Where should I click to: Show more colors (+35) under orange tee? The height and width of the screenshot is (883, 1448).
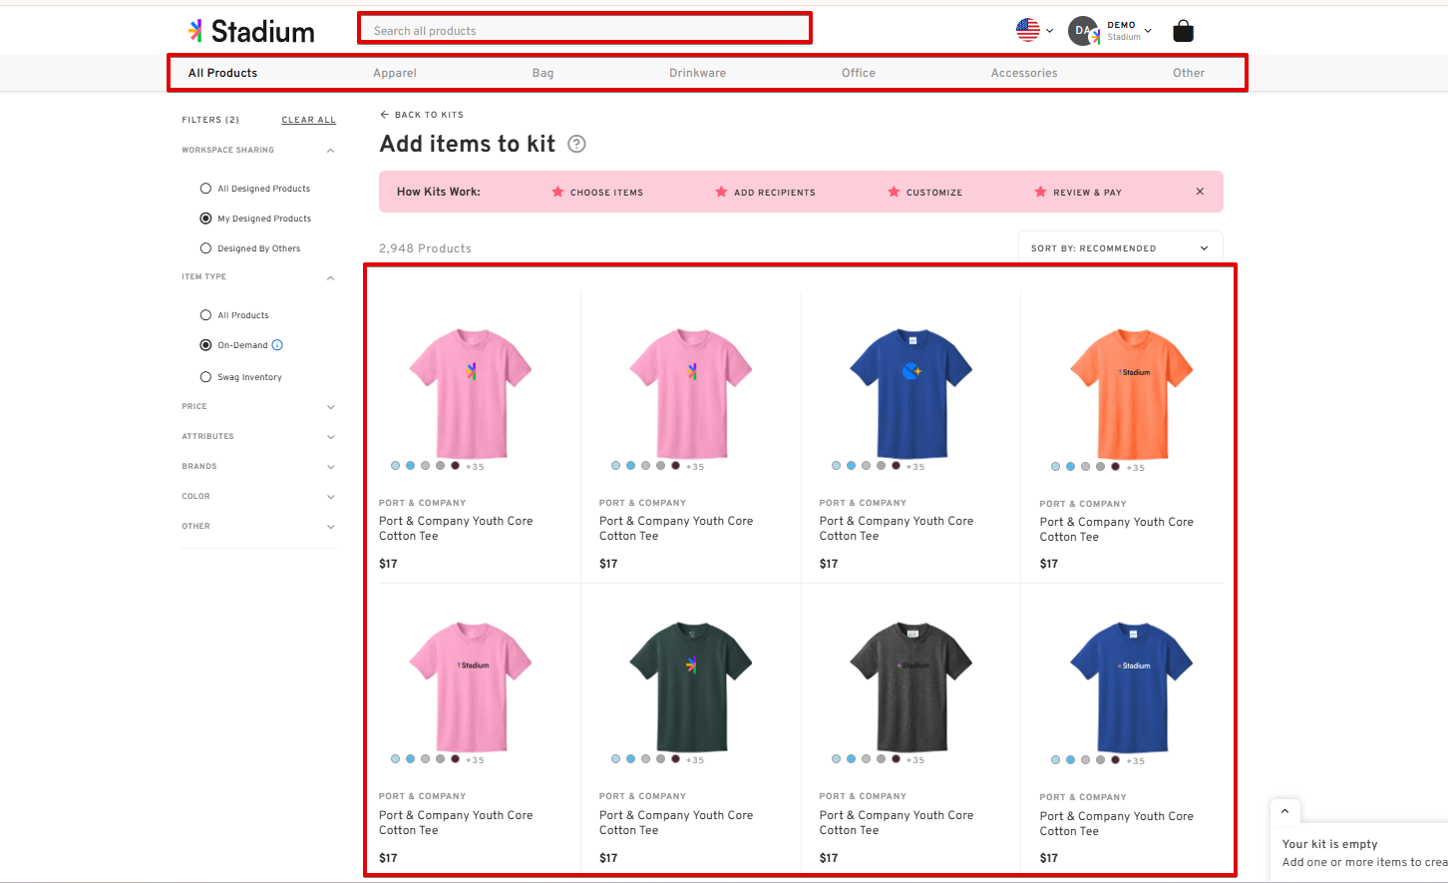(x=1136, y=468)
